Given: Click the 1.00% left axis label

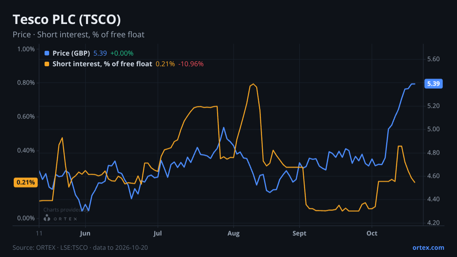Looking at the screenshot, I should click(x=26, y=49).
